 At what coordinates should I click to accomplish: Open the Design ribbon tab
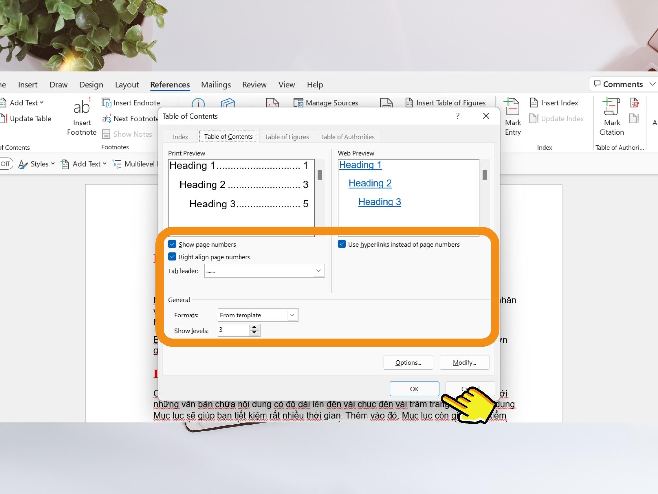coord(91,85)
